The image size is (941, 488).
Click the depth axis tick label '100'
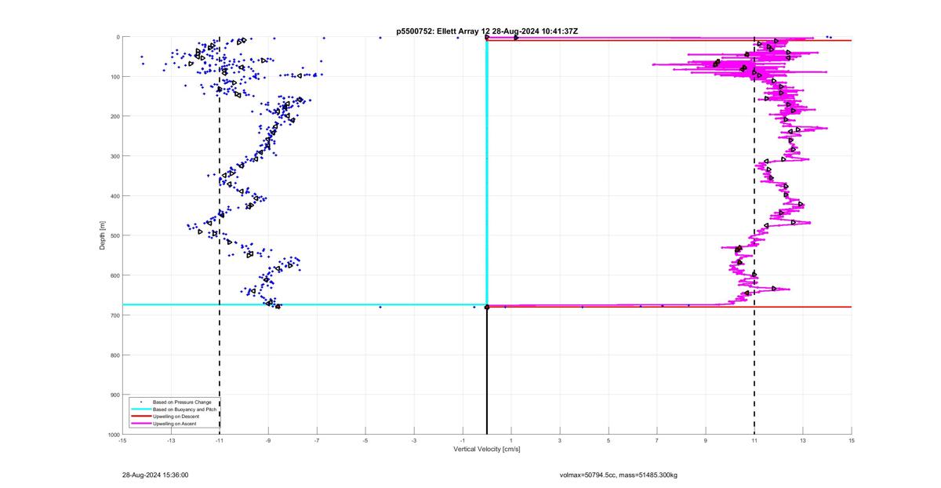coord(114,77)
